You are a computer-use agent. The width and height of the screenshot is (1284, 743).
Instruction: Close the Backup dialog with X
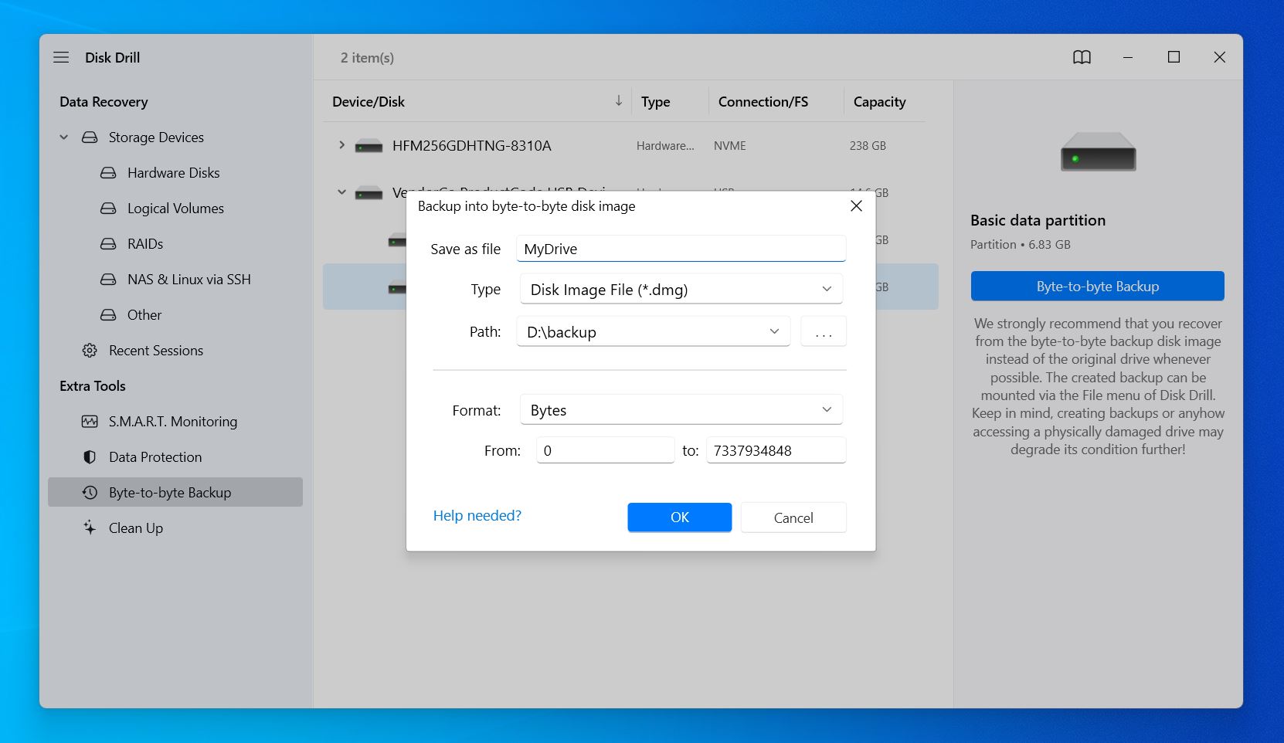coord(856,206)
